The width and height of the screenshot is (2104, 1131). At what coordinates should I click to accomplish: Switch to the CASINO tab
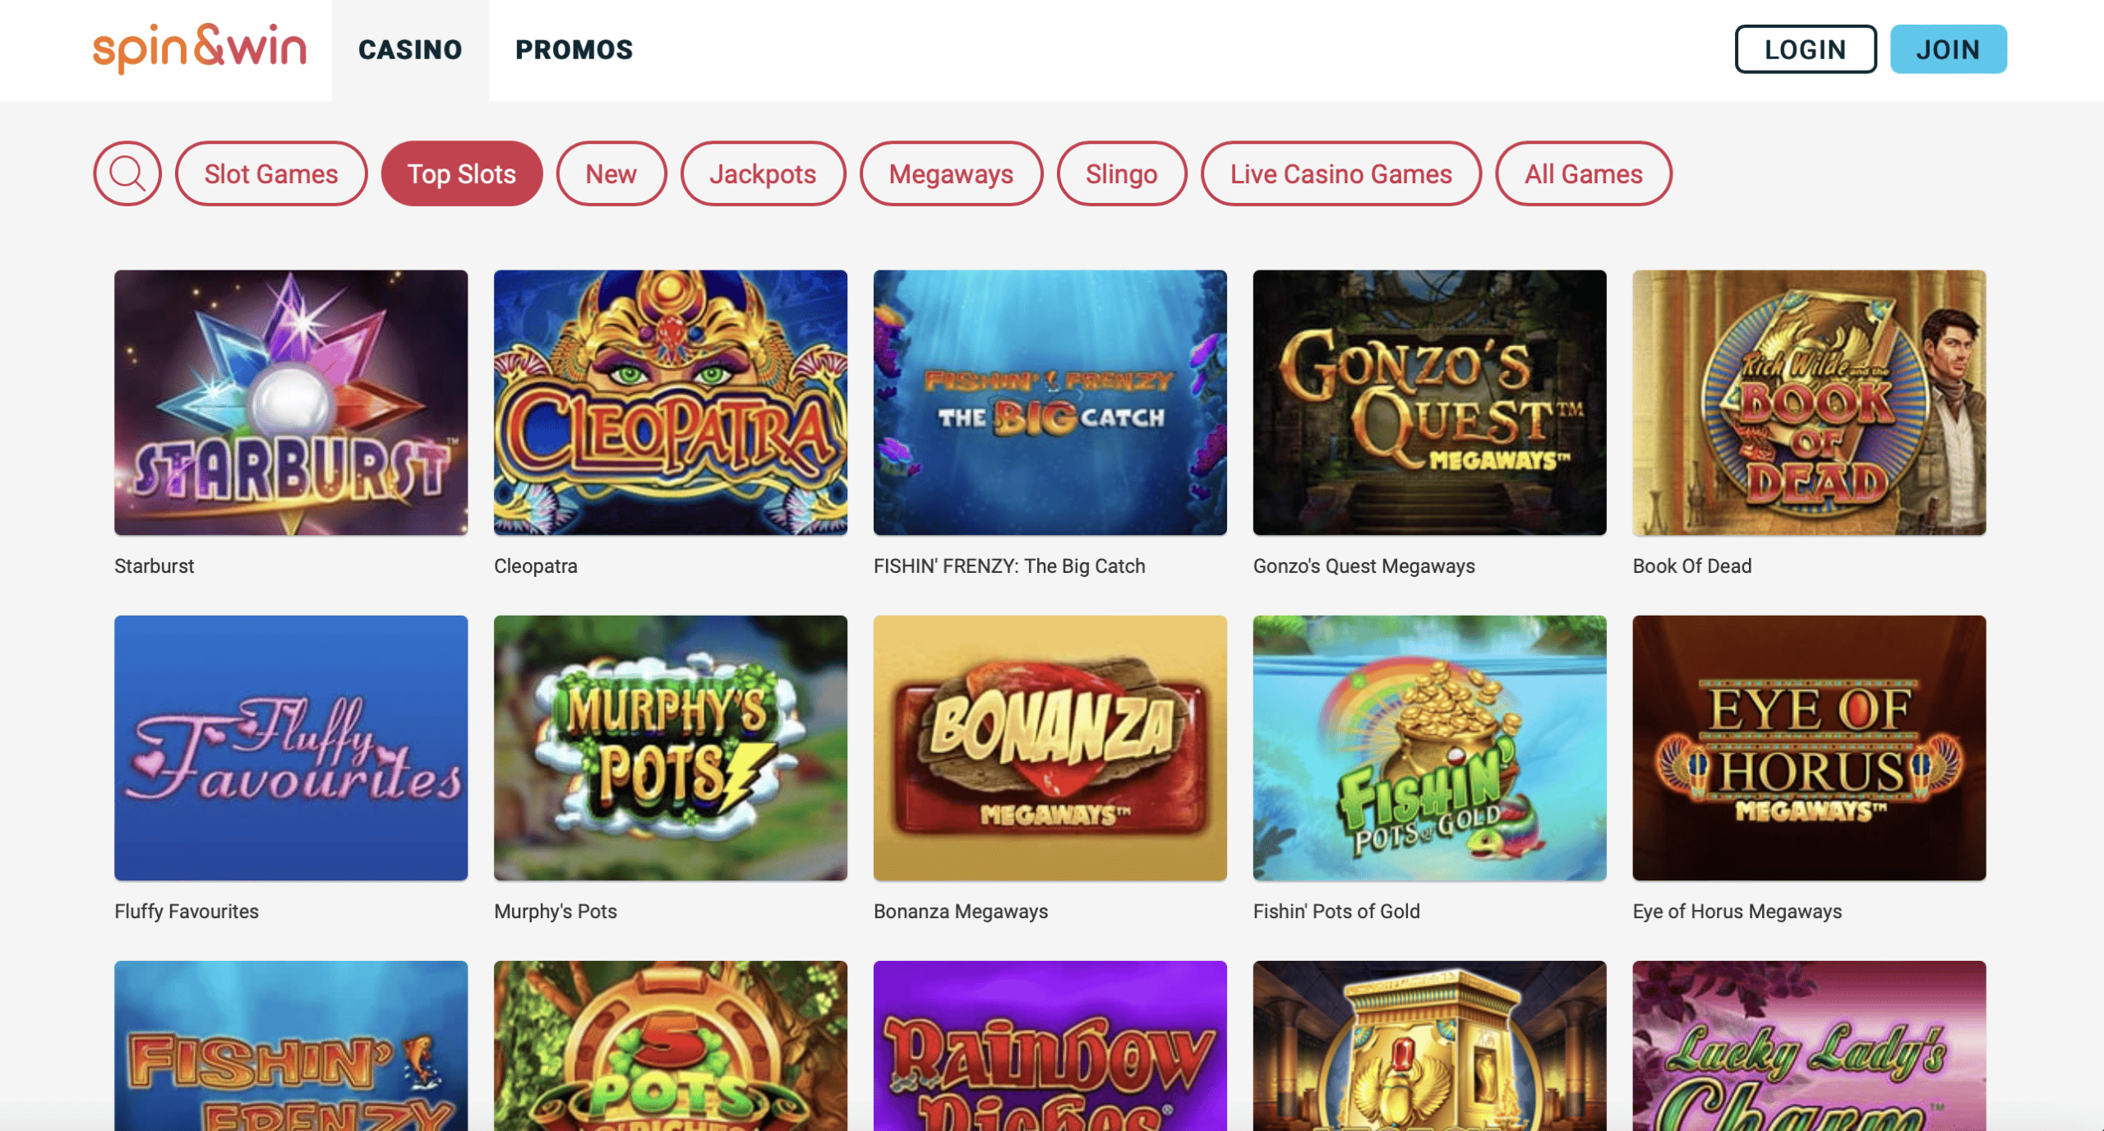tap(410, 50)
